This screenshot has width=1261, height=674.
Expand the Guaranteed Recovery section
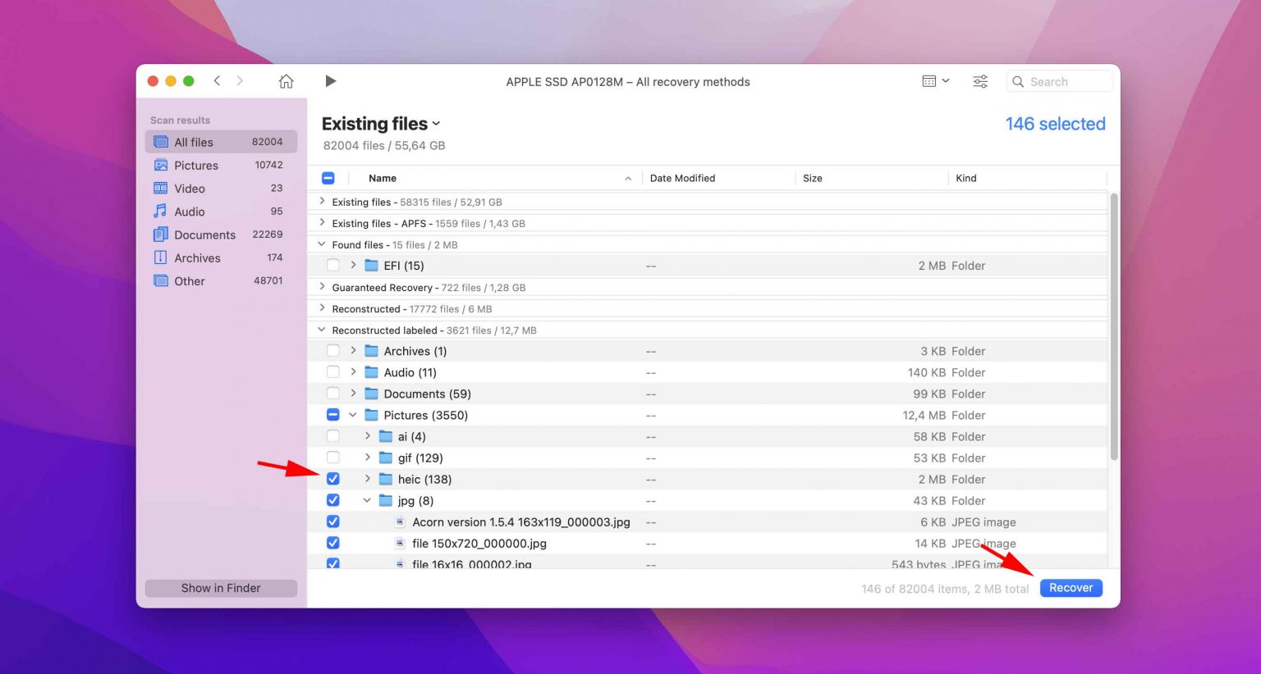321,287
